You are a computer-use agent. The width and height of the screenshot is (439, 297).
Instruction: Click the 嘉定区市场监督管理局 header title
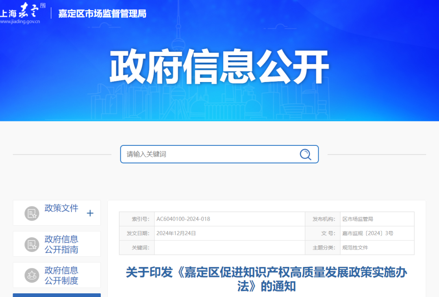[x=102, y=13]
